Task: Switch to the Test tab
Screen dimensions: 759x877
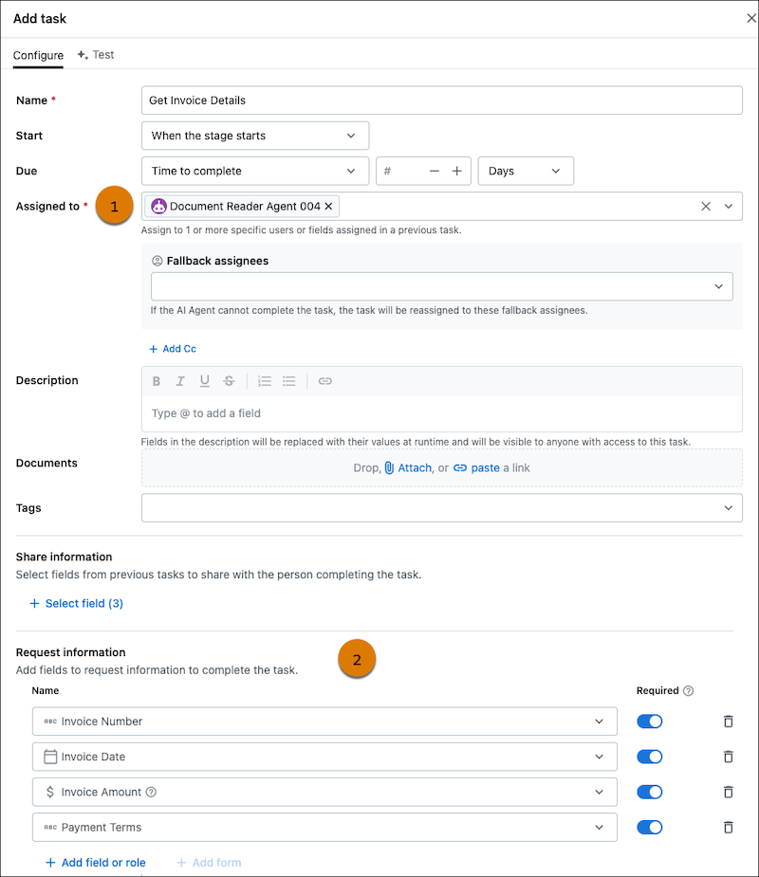Action: click(96, 55)
